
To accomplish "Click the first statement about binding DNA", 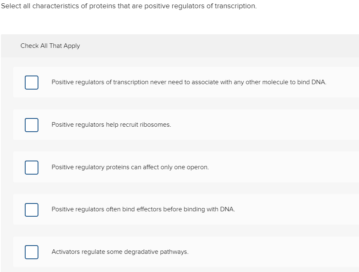I will coord(189,82).
